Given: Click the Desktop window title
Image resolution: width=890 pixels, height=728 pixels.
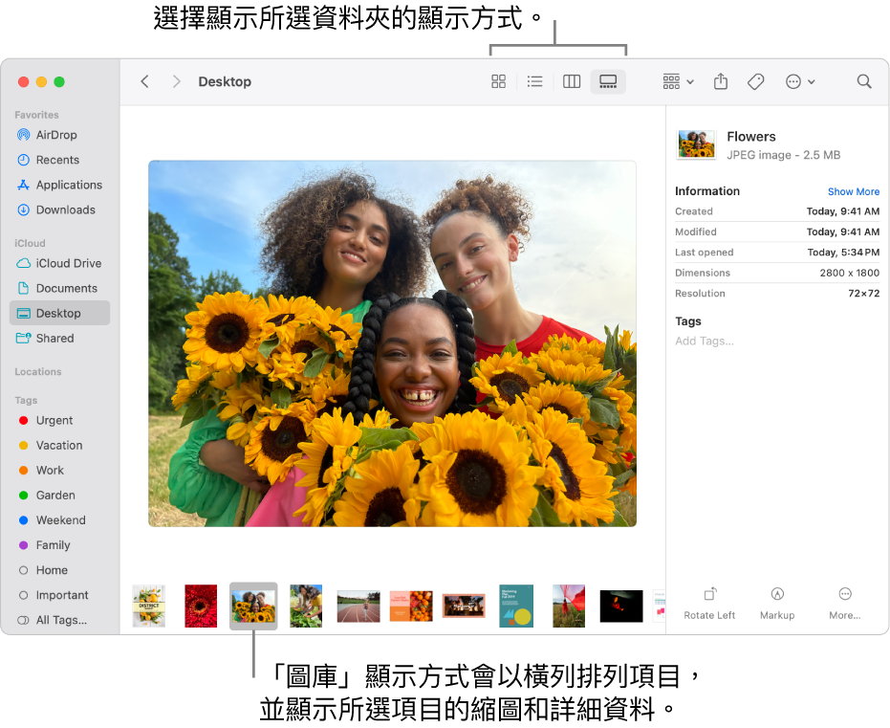Looking at the screenshot, I should [225, 81].
